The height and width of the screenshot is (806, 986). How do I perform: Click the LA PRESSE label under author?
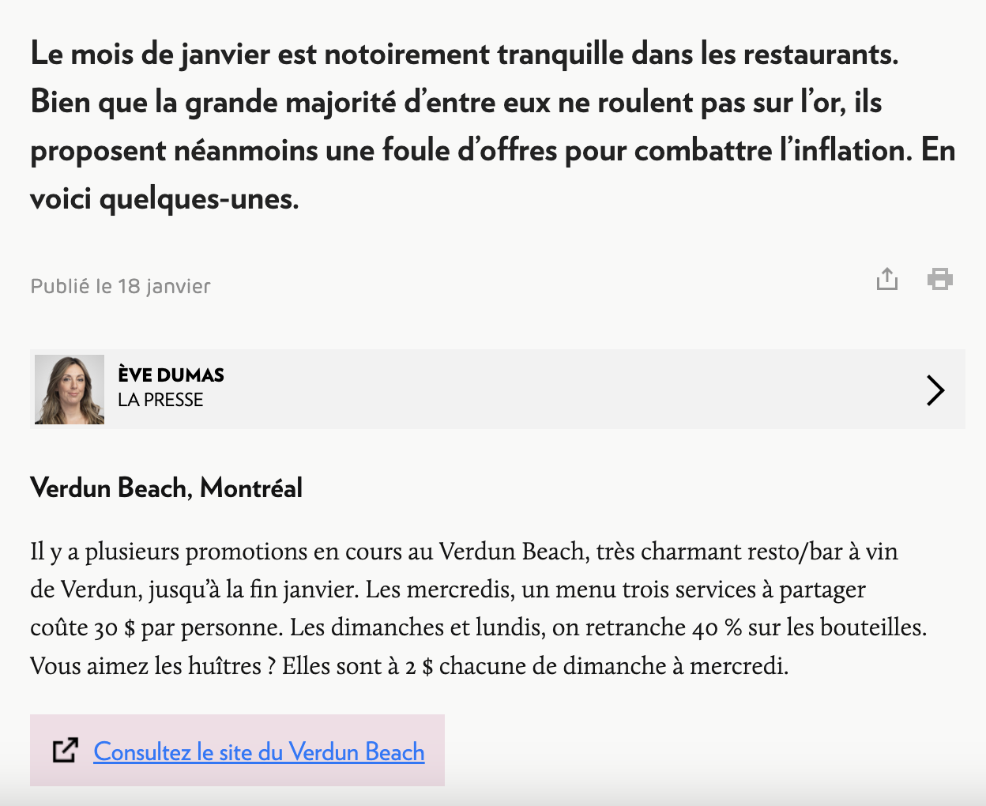click(x=160, y=400)
